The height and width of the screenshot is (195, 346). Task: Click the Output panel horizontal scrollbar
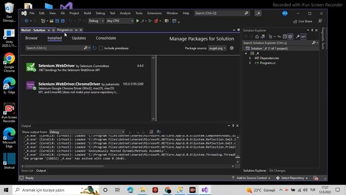pos(64,166)
